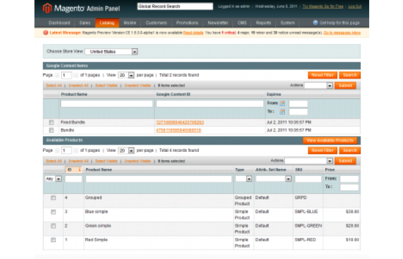Image resolution: width=403 pixels, height=259 pixels.
Task: Click the SKU filter field
Action: pyautogui.click(x=308, y=179)
